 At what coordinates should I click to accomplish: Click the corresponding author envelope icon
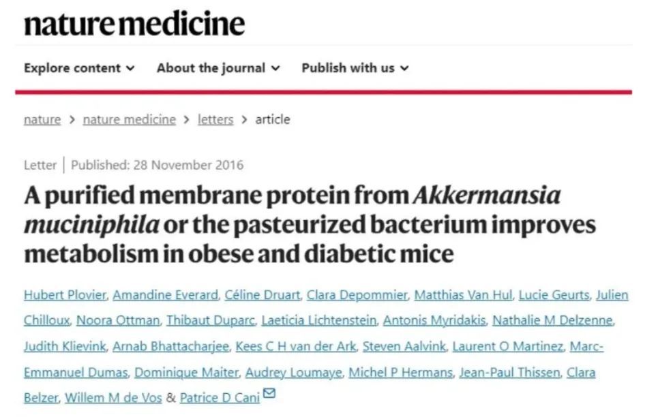click(x=269, y=394)
